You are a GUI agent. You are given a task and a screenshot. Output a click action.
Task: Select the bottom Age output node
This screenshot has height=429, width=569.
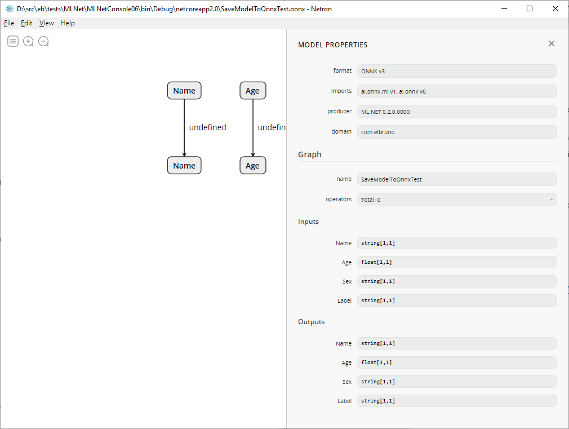click(252, 166)
